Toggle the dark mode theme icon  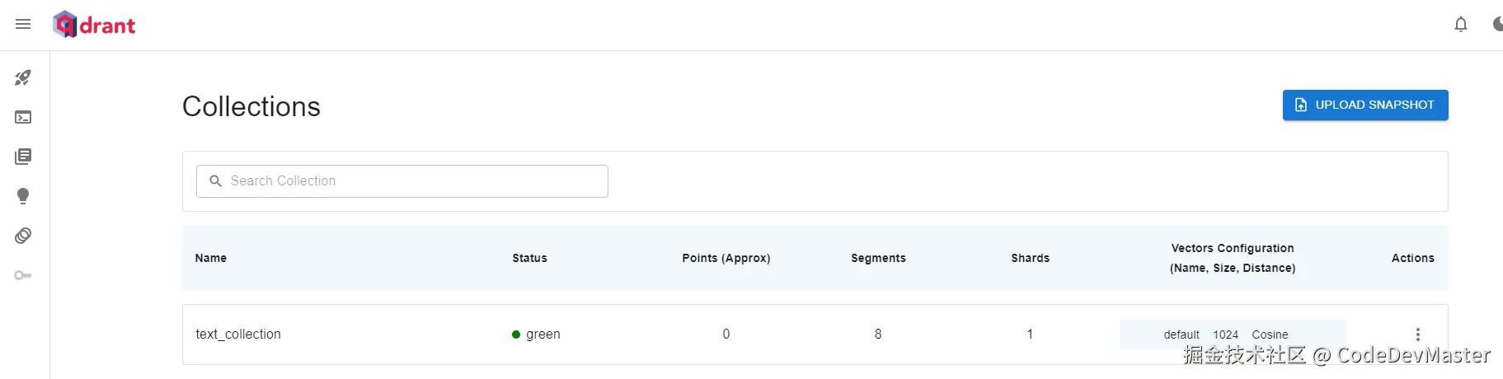click(1497, 25)
